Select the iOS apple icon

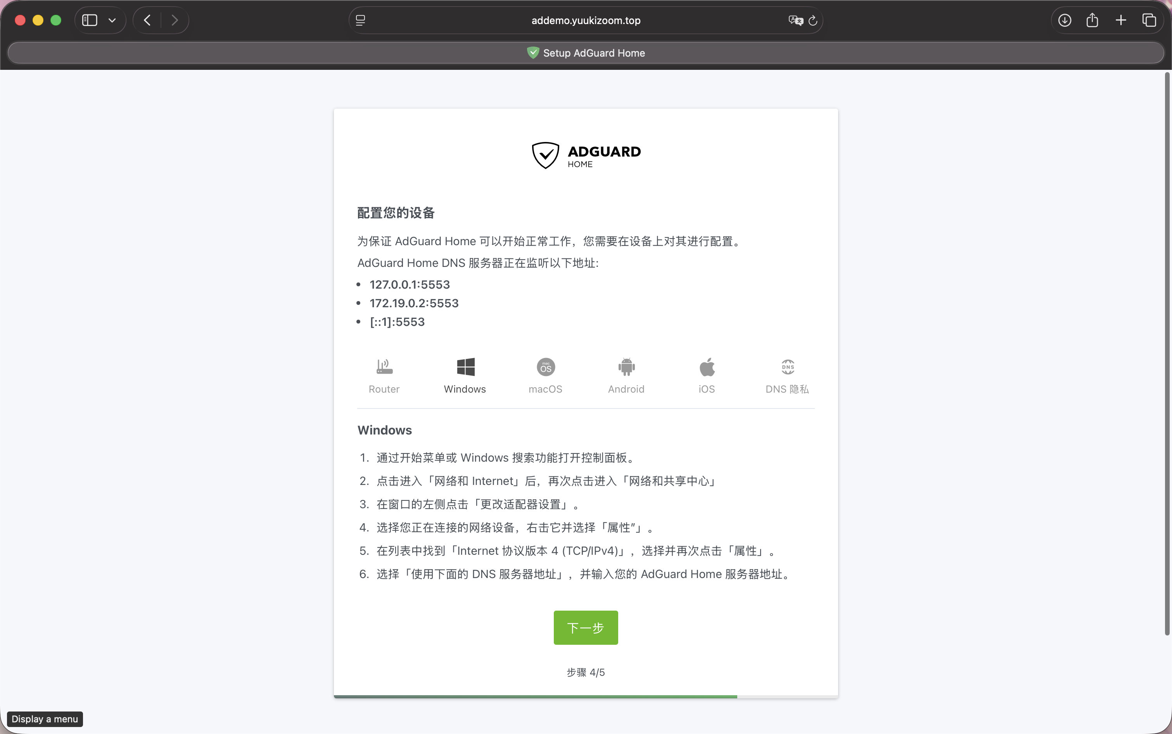[707, 367]
